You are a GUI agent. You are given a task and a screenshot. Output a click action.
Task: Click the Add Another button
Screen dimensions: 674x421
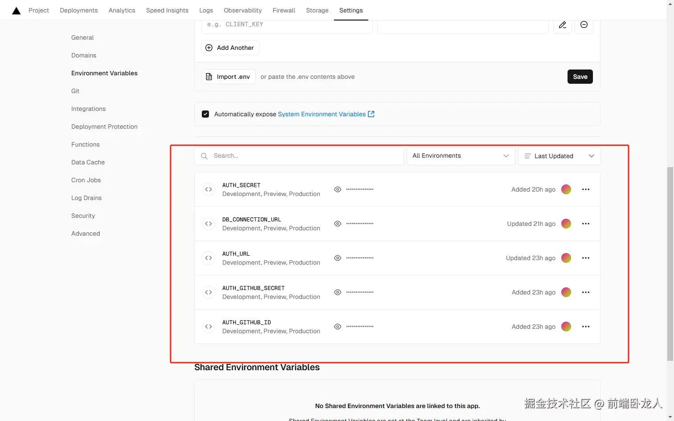(230, 48)
